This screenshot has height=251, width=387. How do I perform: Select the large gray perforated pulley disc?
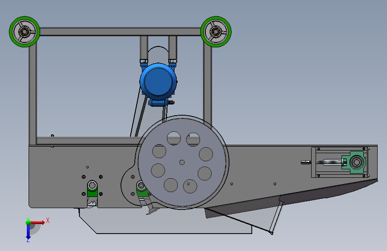[182, 162]
